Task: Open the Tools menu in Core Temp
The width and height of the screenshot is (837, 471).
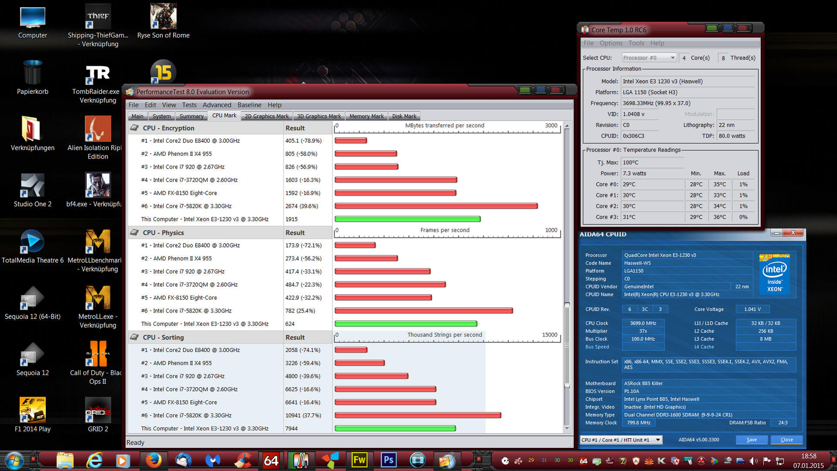Action: [x=636, y=43]
